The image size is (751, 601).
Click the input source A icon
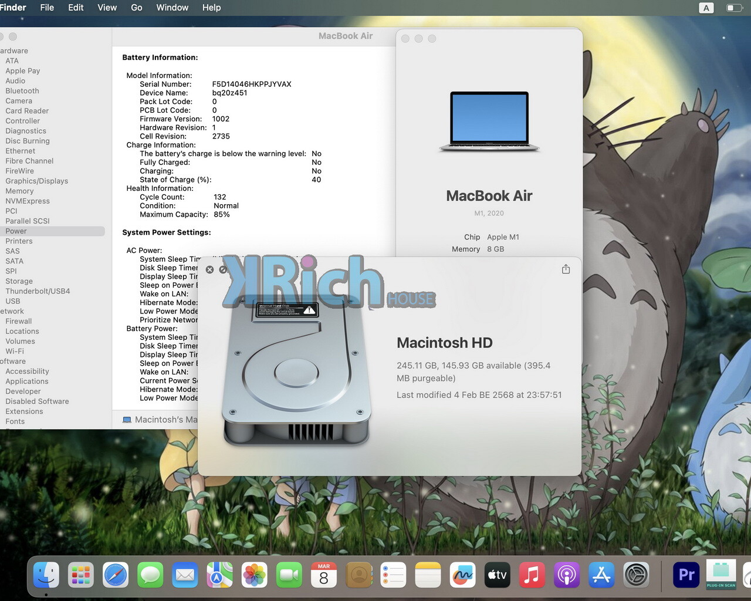coord(706,8)
